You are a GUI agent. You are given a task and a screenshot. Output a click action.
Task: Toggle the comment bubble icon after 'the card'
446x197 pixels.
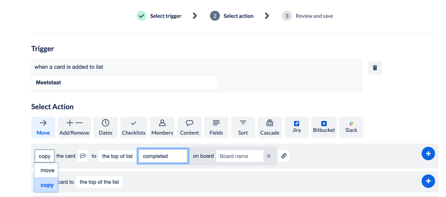point(83,156)
